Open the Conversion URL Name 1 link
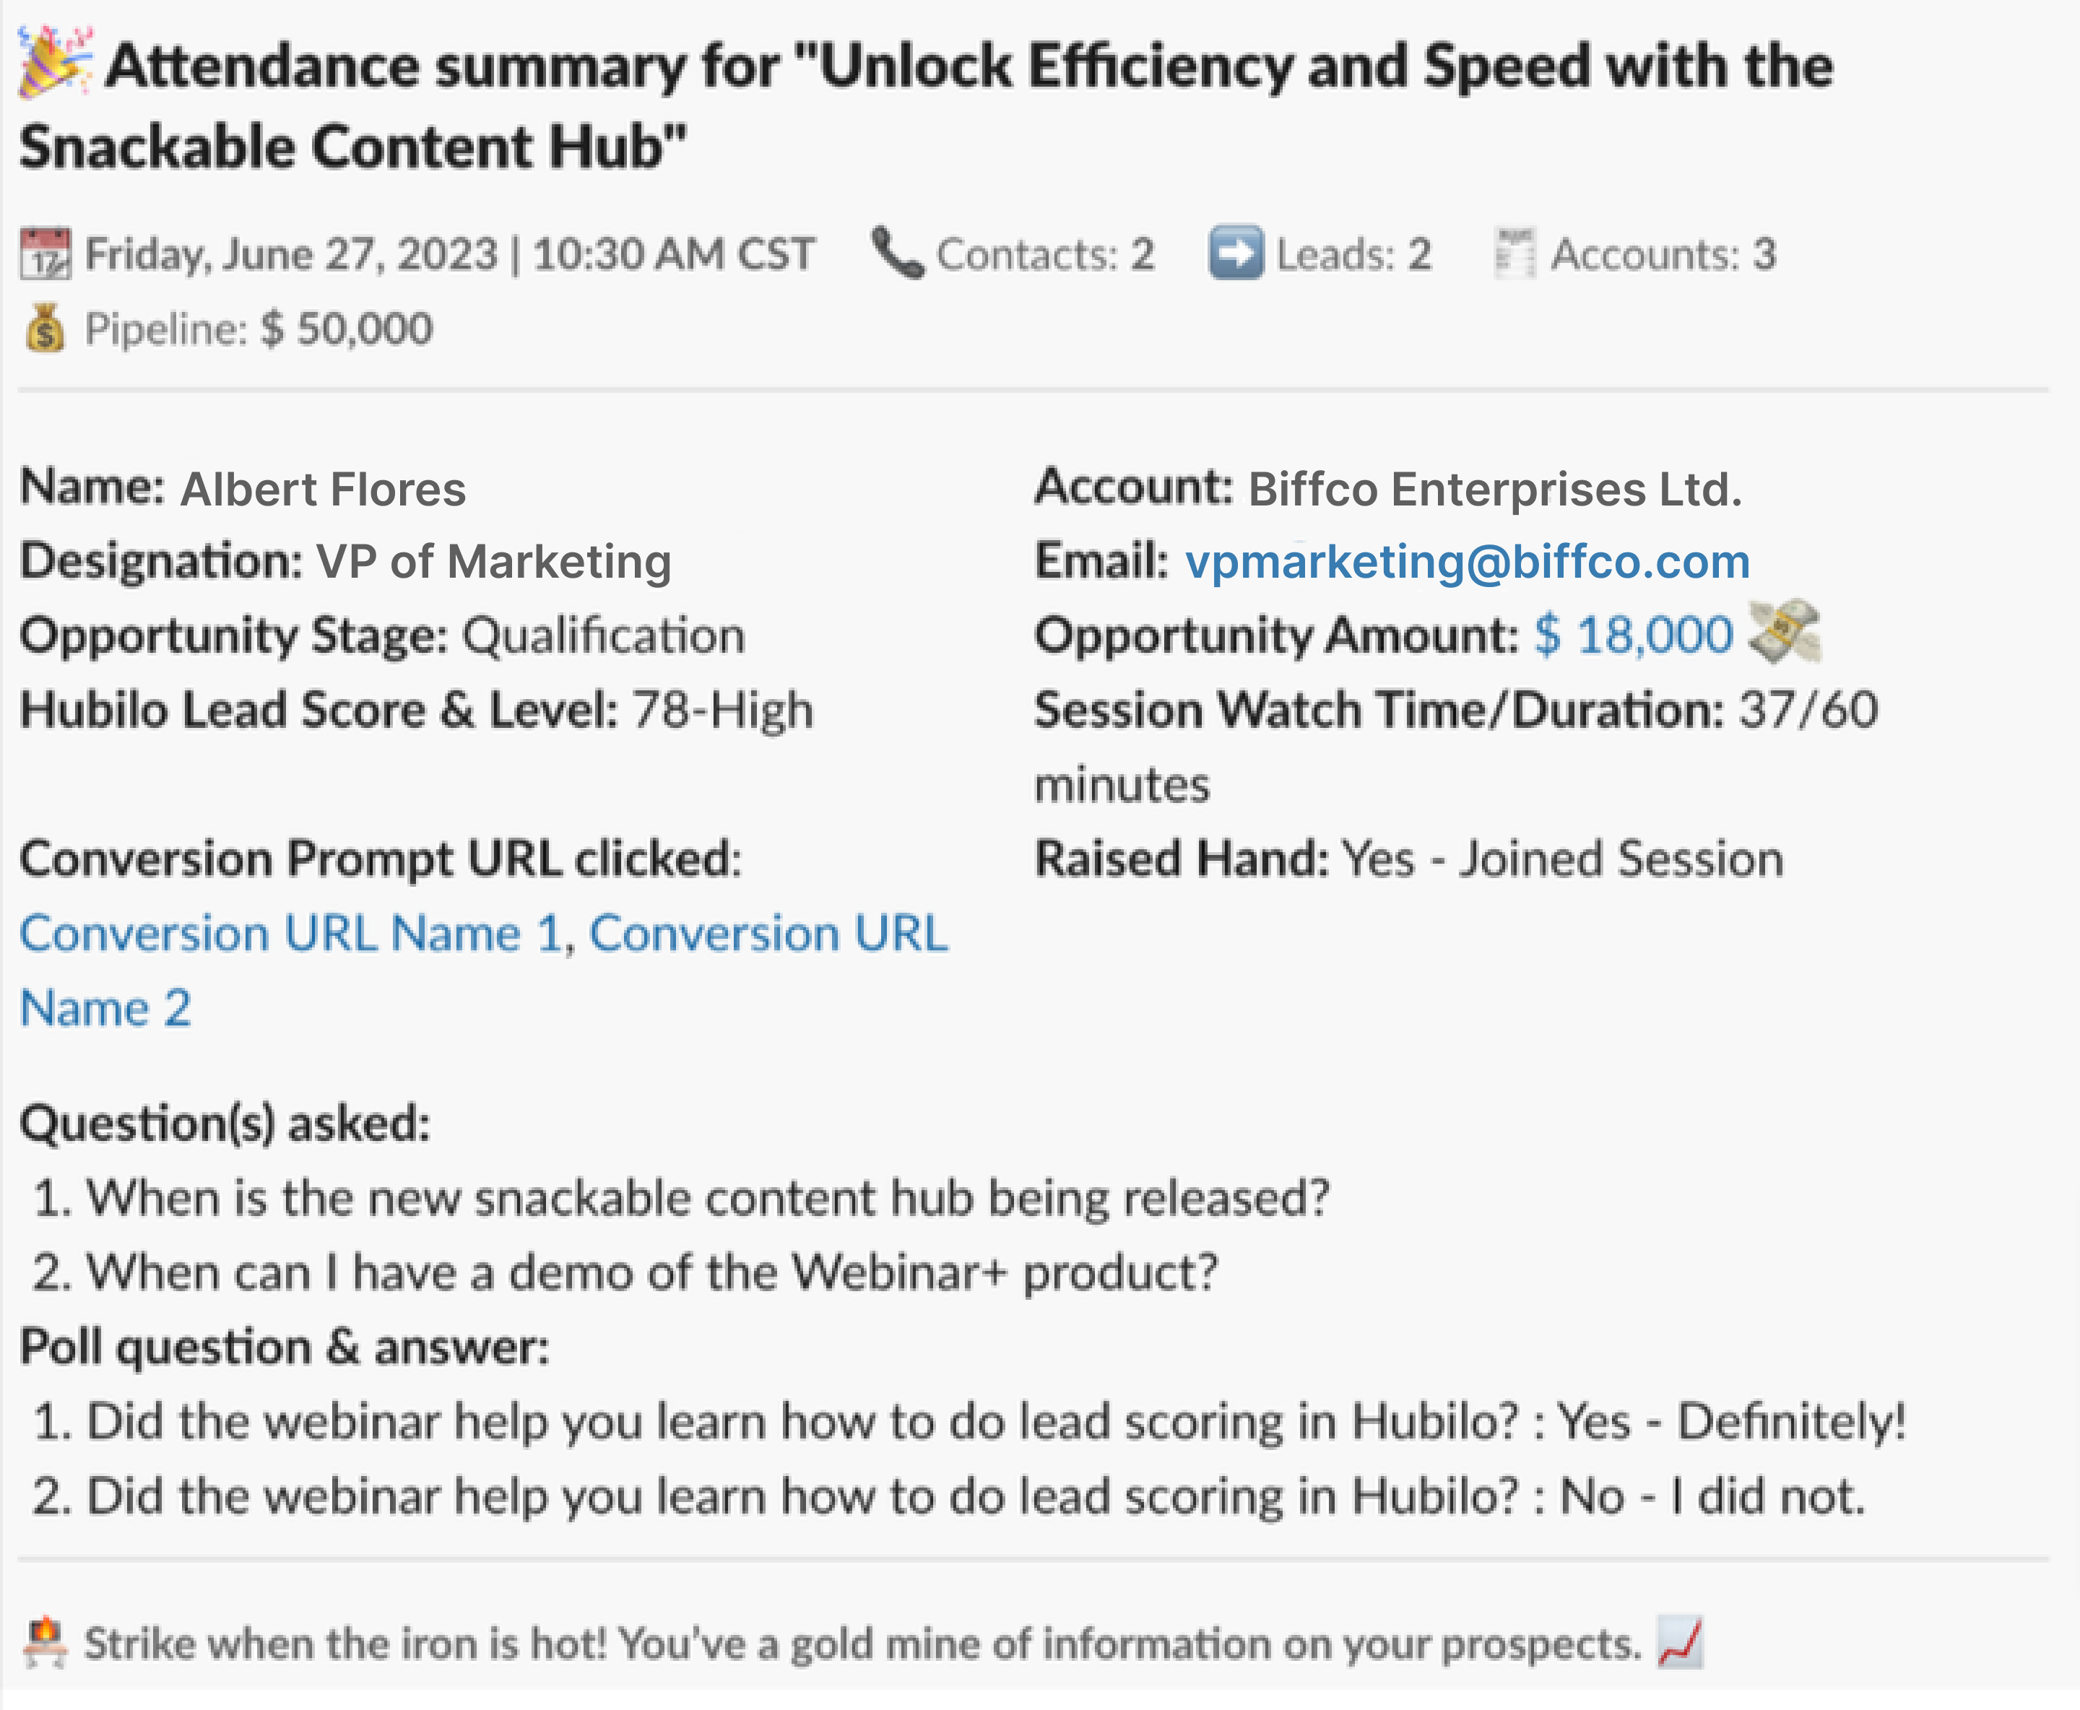 coord(290,933)
